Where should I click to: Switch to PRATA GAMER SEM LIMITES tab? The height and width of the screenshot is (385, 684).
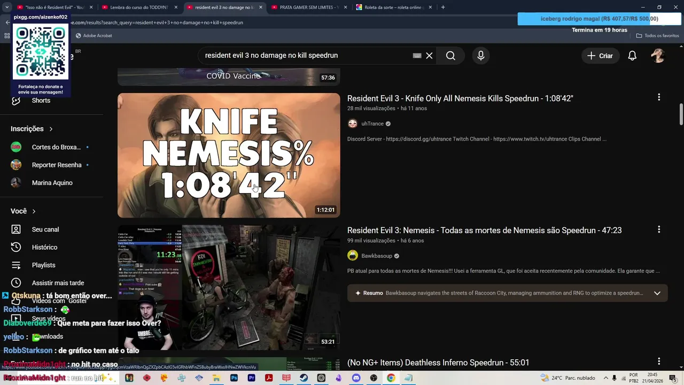309,7
